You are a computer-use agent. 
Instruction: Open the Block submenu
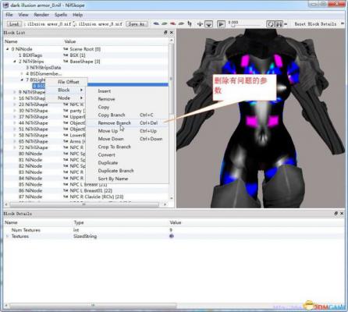coord(66,90)
